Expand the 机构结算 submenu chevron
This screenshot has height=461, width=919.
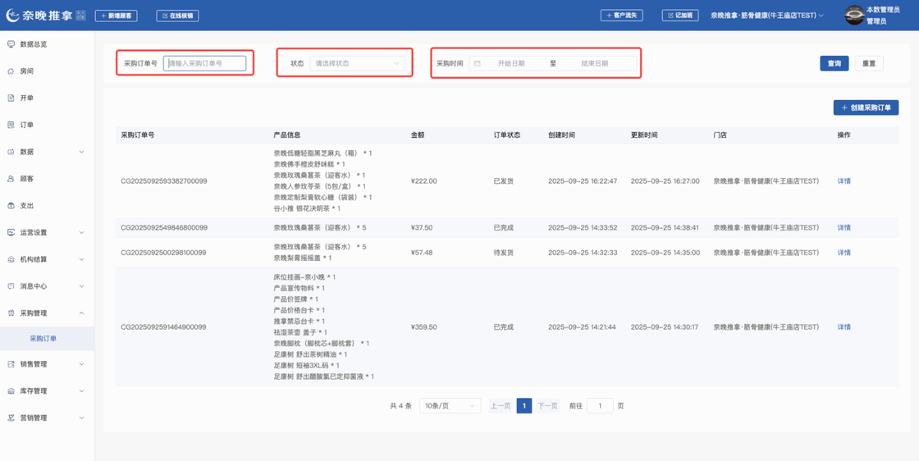(x=81, y=259)
